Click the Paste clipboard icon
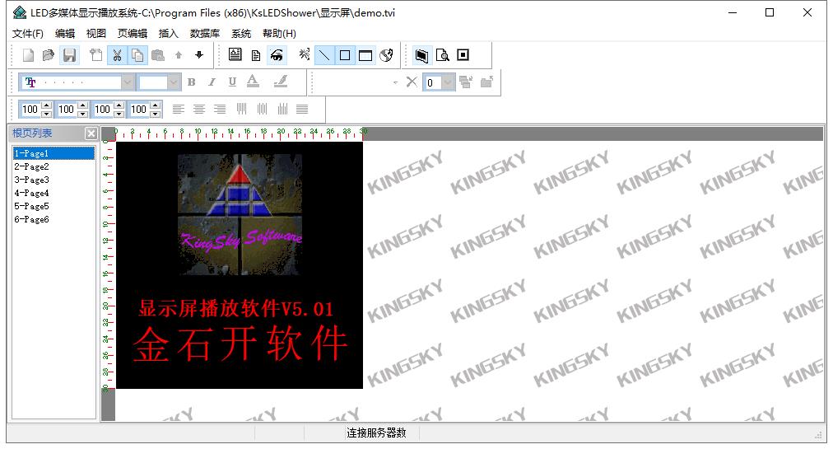Screen dimensions: 833x449 pos(158,55)
